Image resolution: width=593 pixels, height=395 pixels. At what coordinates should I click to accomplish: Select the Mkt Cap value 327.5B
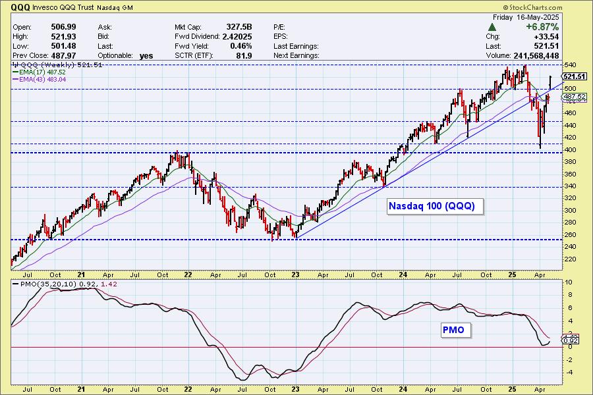click(239, 27)
